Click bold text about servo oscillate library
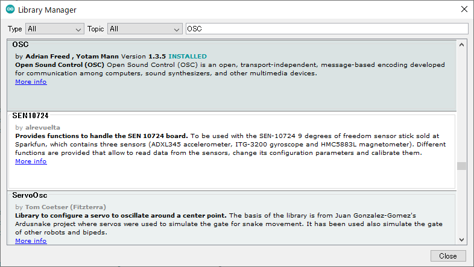The height and width of the screenshot is (267, 474). click(121, 216)
